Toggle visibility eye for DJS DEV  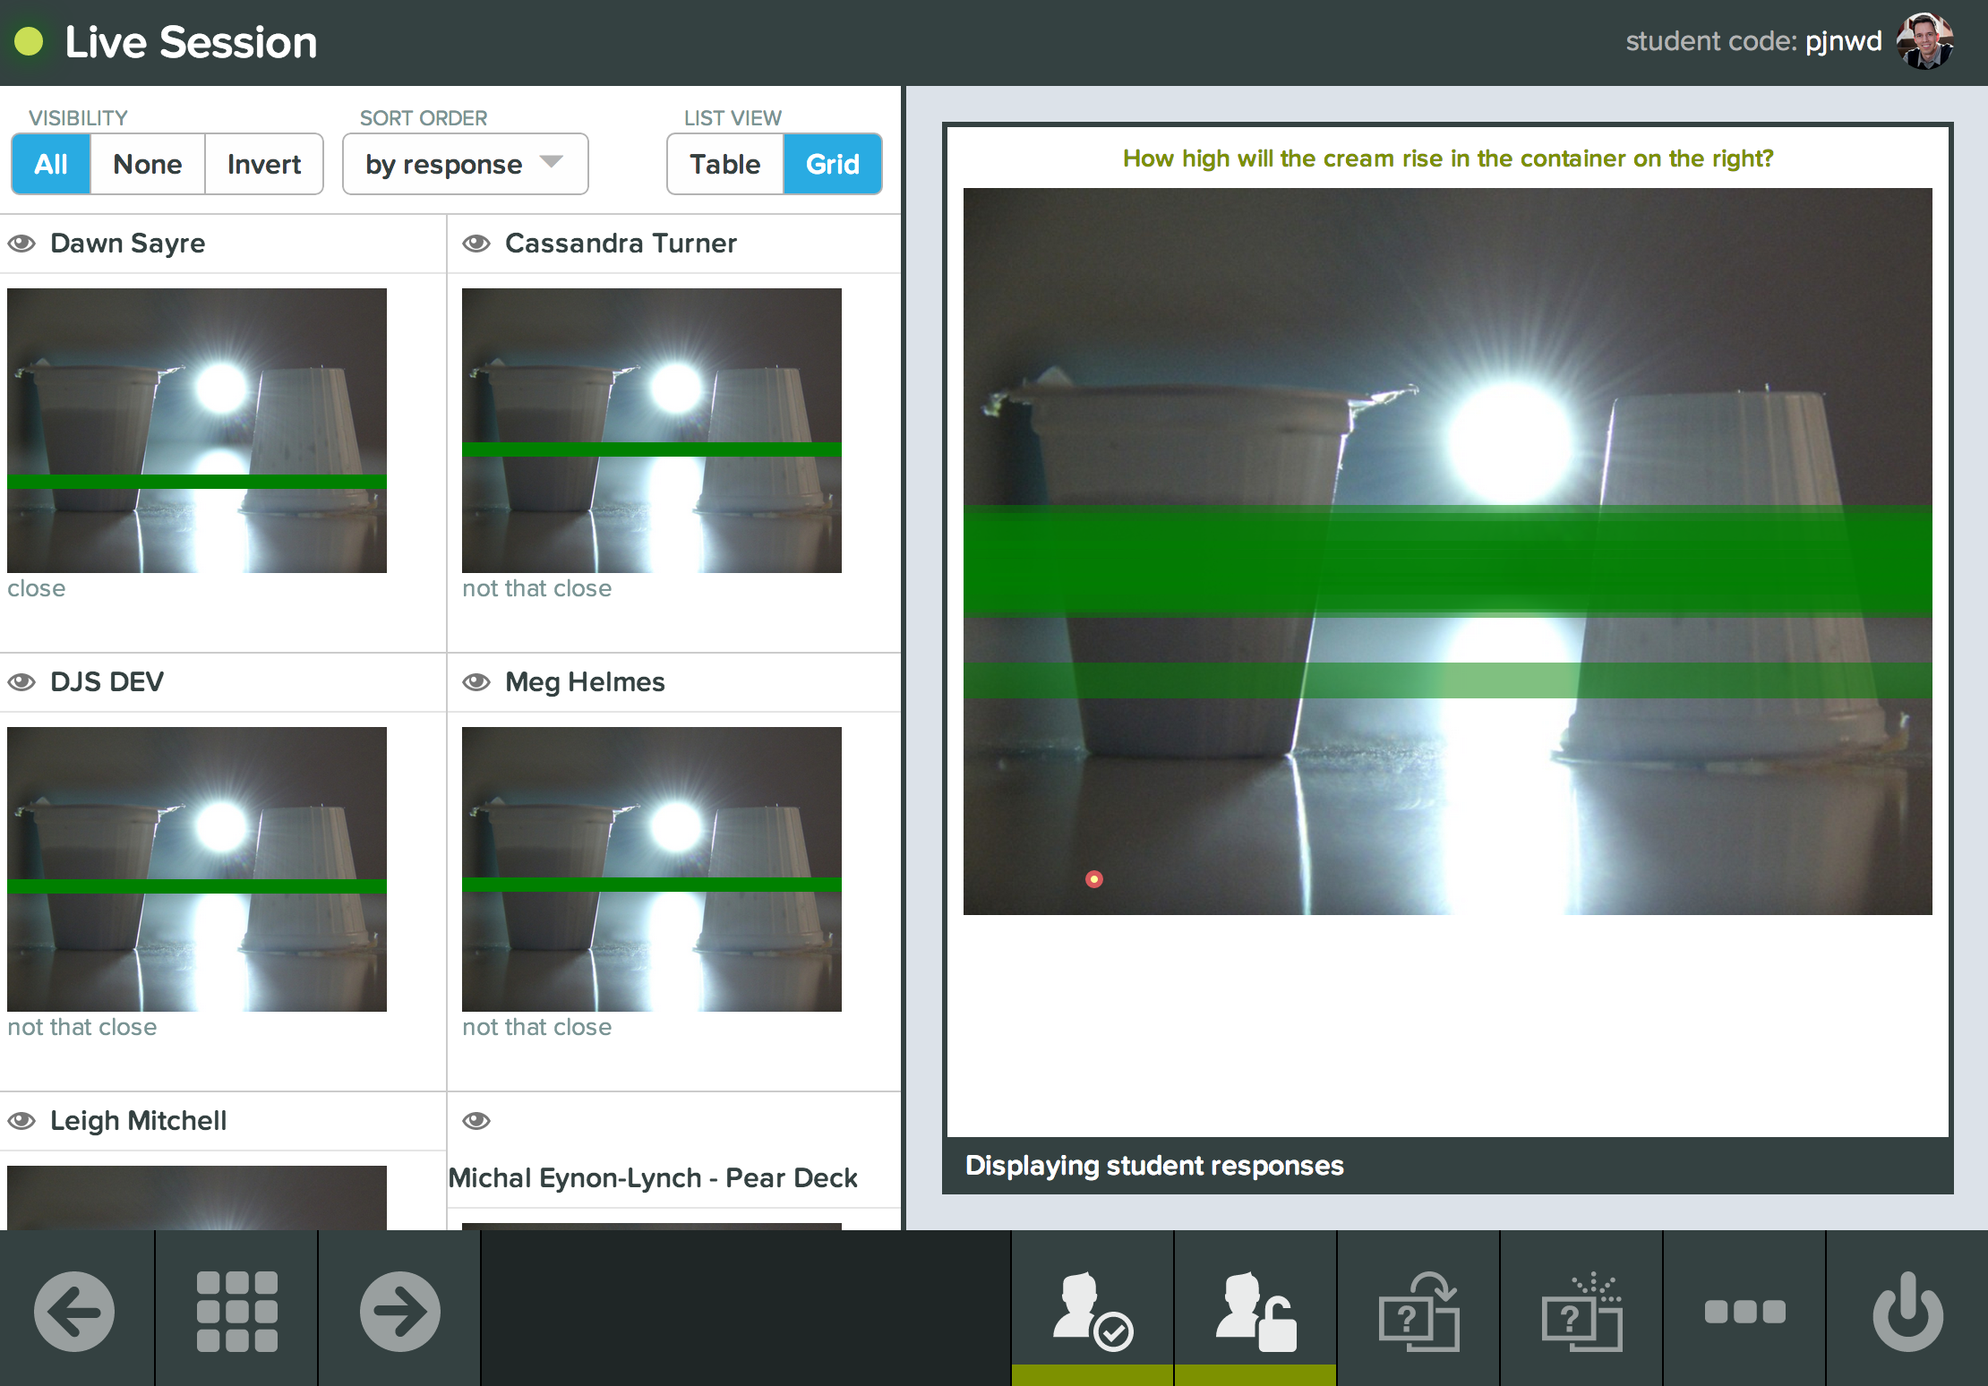[x=22, y=682]
